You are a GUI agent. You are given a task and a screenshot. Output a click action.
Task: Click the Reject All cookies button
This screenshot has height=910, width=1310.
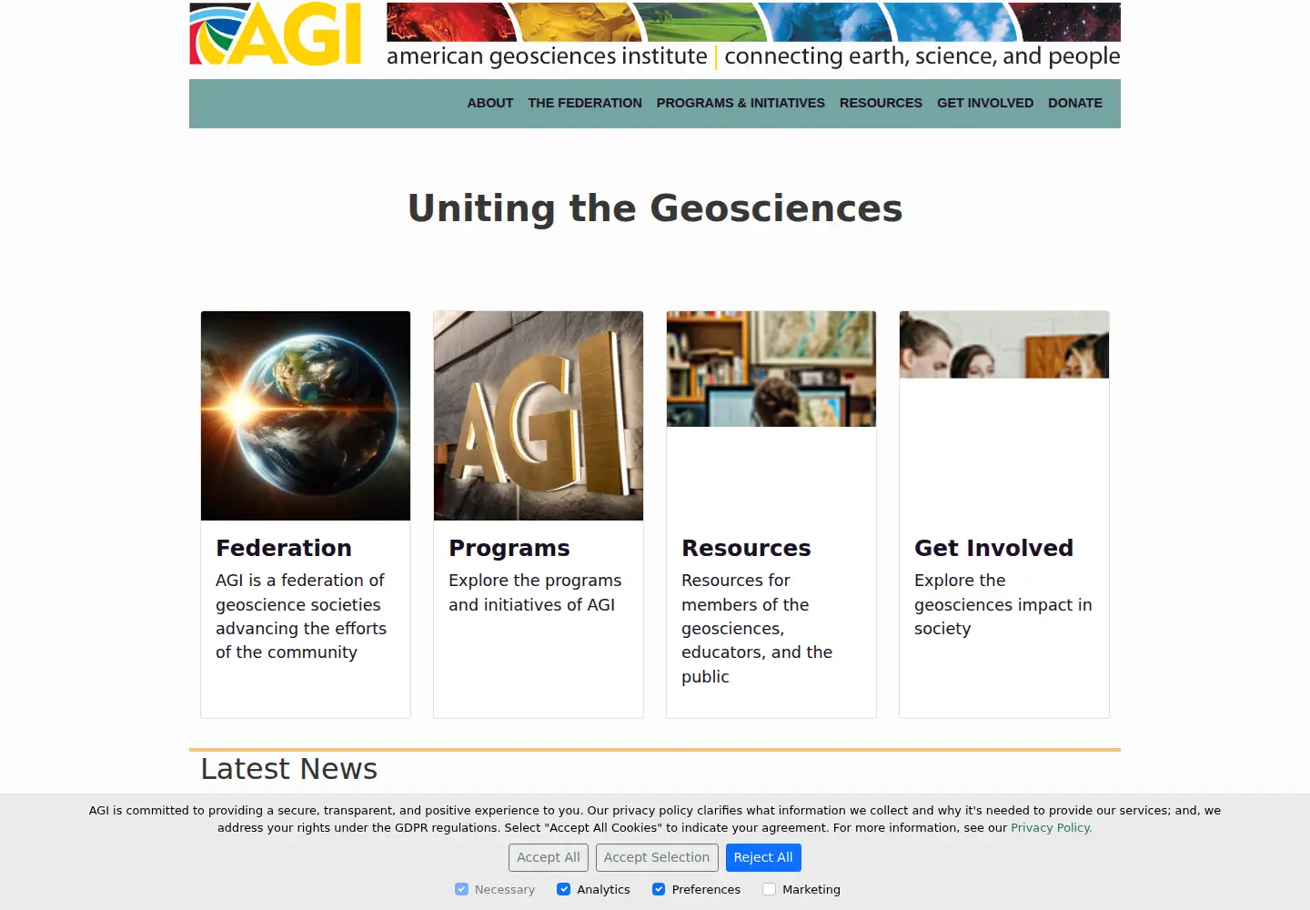pos(763,857)
